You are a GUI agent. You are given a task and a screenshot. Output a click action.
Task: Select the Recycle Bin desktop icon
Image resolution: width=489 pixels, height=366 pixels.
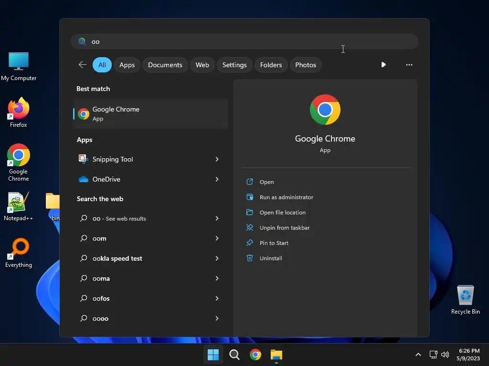point(465,300)
